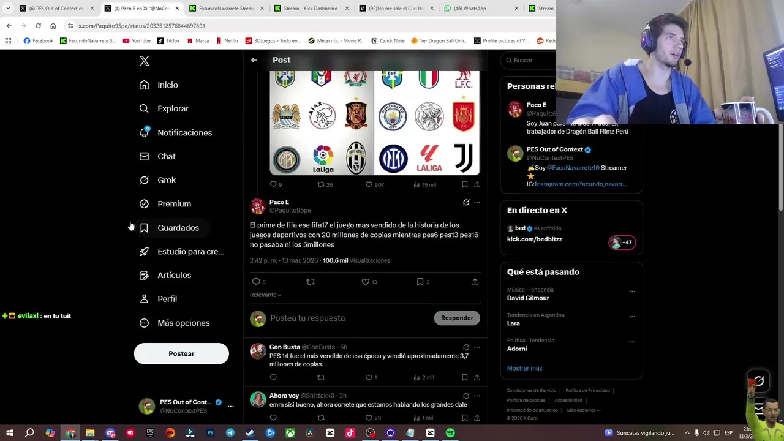Bookmark the logos image post
784x441 pixels.
(x=465, y=184)
